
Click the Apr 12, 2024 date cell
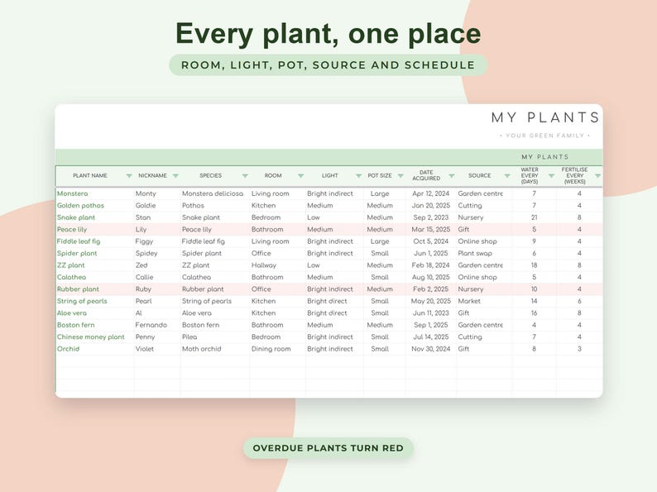[431, 193]
